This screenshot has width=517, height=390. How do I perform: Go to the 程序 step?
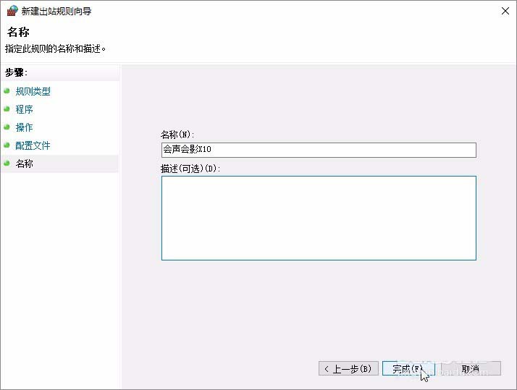(24, 109)
